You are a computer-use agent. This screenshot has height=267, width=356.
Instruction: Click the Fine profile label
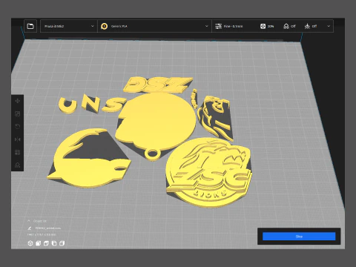click(x=233, y=26)
